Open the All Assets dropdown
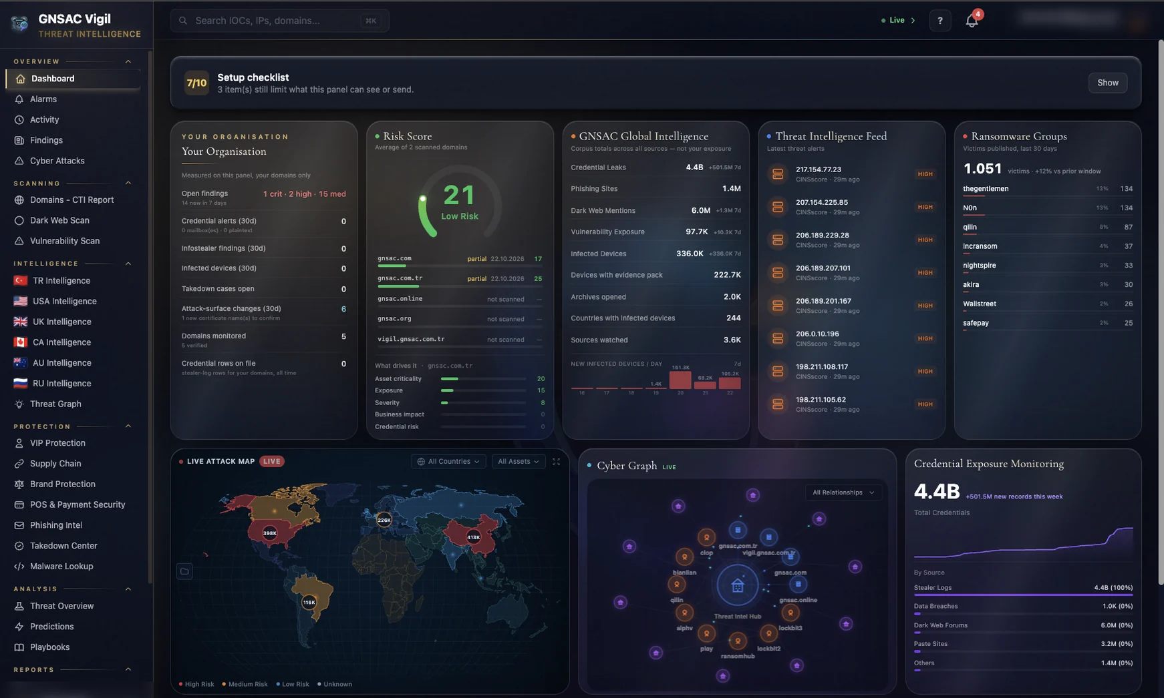The image size is (1164, 698). pyautogui.click(x=519, y=462)
